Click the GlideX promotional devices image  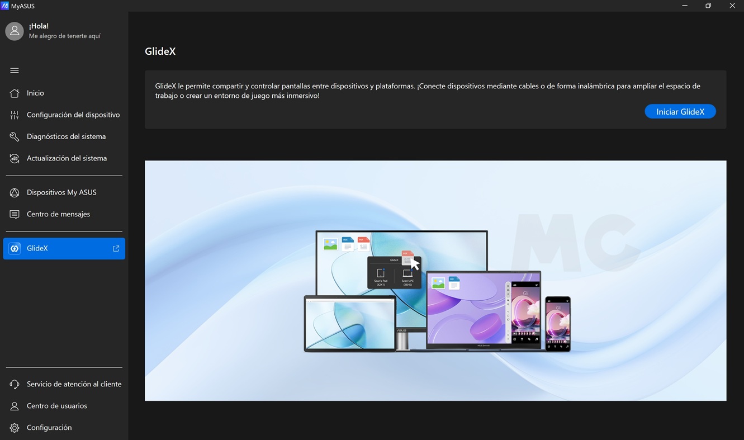coord(435,281)
